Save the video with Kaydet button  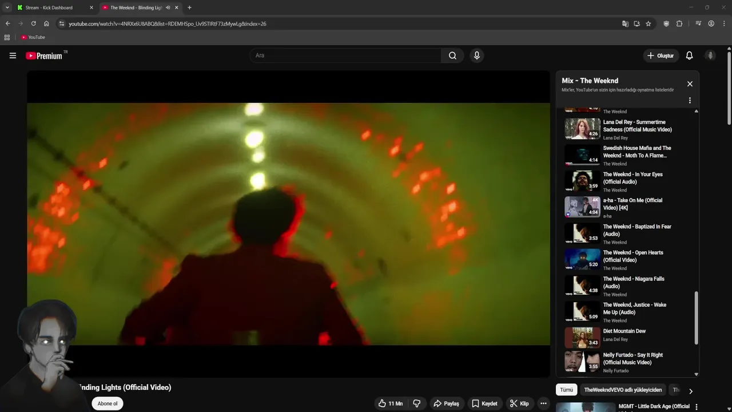(484, 403)
